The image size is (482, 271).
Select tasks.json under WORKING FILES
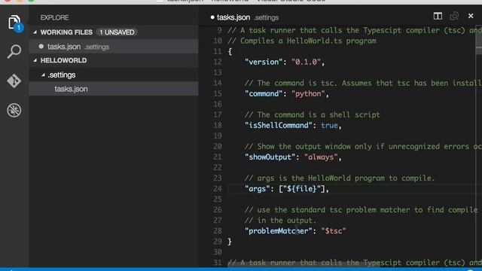114,47
